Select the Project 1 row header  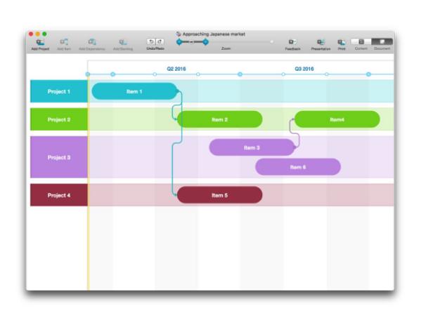pos(59,91)
